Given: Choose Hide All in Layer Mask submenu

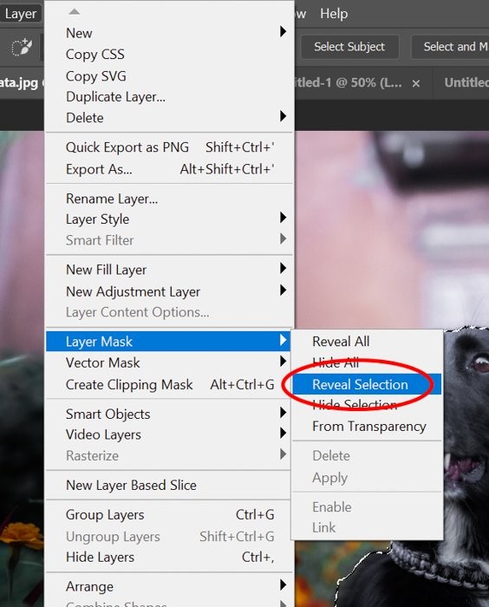Looking at the screenshot, I should pyautogui.click(x=367, y=362).
